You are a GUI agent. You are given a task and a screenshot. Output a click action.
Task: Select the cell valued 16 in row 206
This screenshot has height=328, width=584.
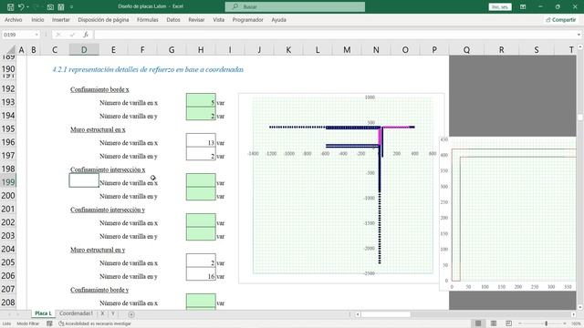[x=201, y=274]
